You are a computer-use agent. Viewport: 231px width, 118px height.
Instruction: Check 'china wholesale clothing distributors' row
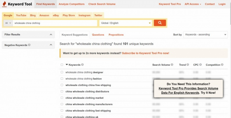[62, 91]
